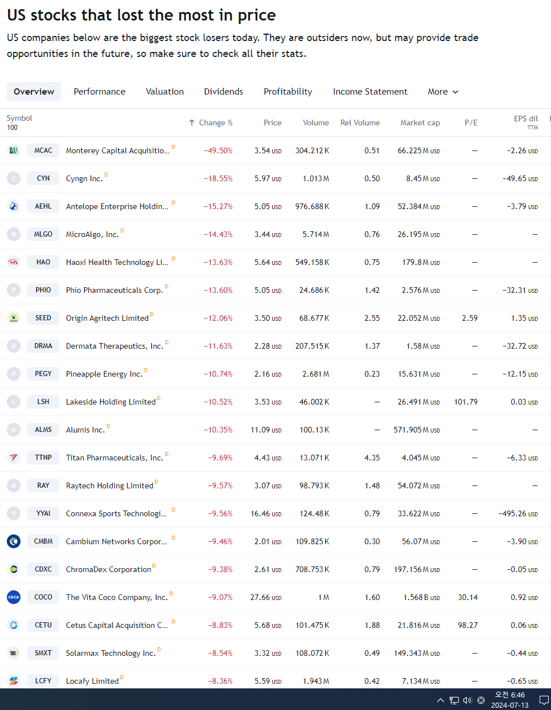551x710 pixels.
Task: Click the RAY company logo icon
Action: 14,485
